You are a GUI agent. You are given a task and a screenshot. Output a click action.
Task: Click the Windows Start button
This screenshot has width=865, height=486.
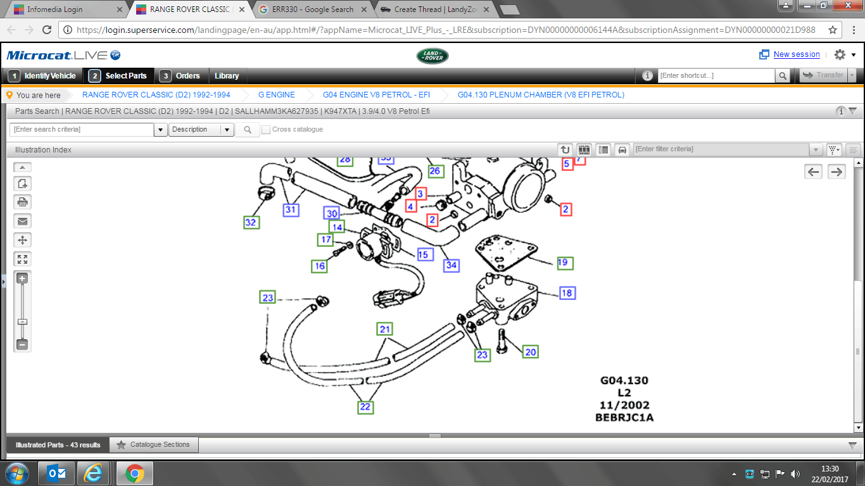point(16,473)
